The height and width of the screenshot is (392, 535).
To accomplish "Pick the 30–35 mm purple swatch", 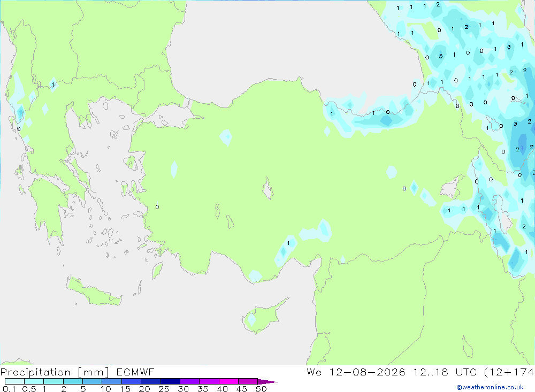I will coord(190,381).
